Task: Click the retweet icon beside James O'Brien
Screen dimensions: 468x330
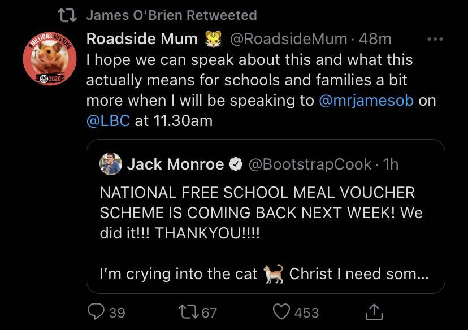Action: coord(67,15)
